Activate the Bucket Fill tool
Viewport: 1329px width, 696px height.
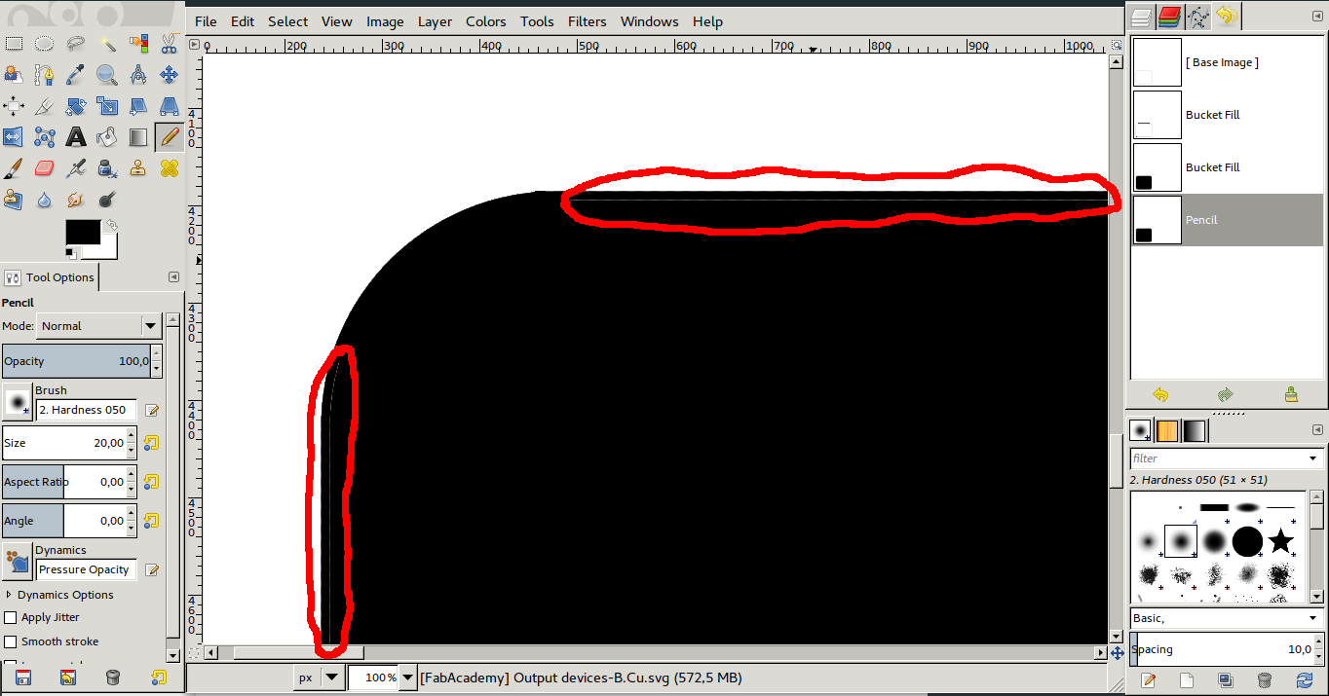107,136
